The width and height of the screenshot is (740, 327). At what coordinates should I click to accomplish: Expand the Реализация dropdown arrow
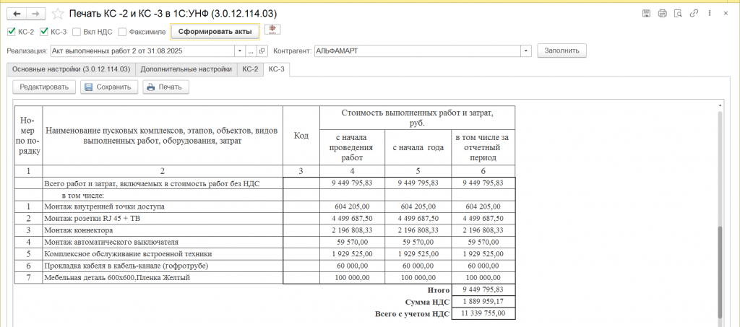[240, 51]
